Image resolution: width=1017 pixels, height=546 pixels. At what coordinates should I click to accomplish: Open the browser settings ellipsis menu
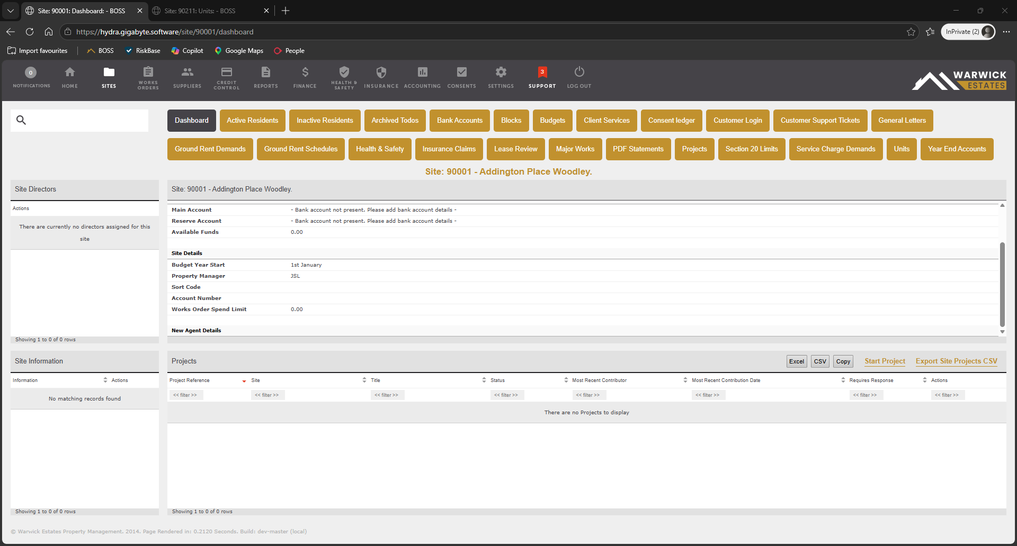click(x=1006, y=32)
